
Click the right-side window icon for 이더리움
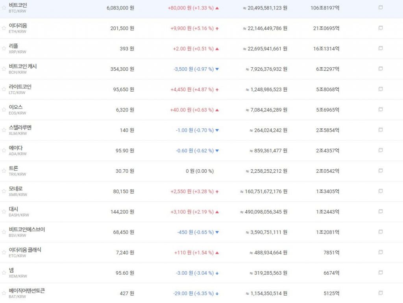coord(380,28)
